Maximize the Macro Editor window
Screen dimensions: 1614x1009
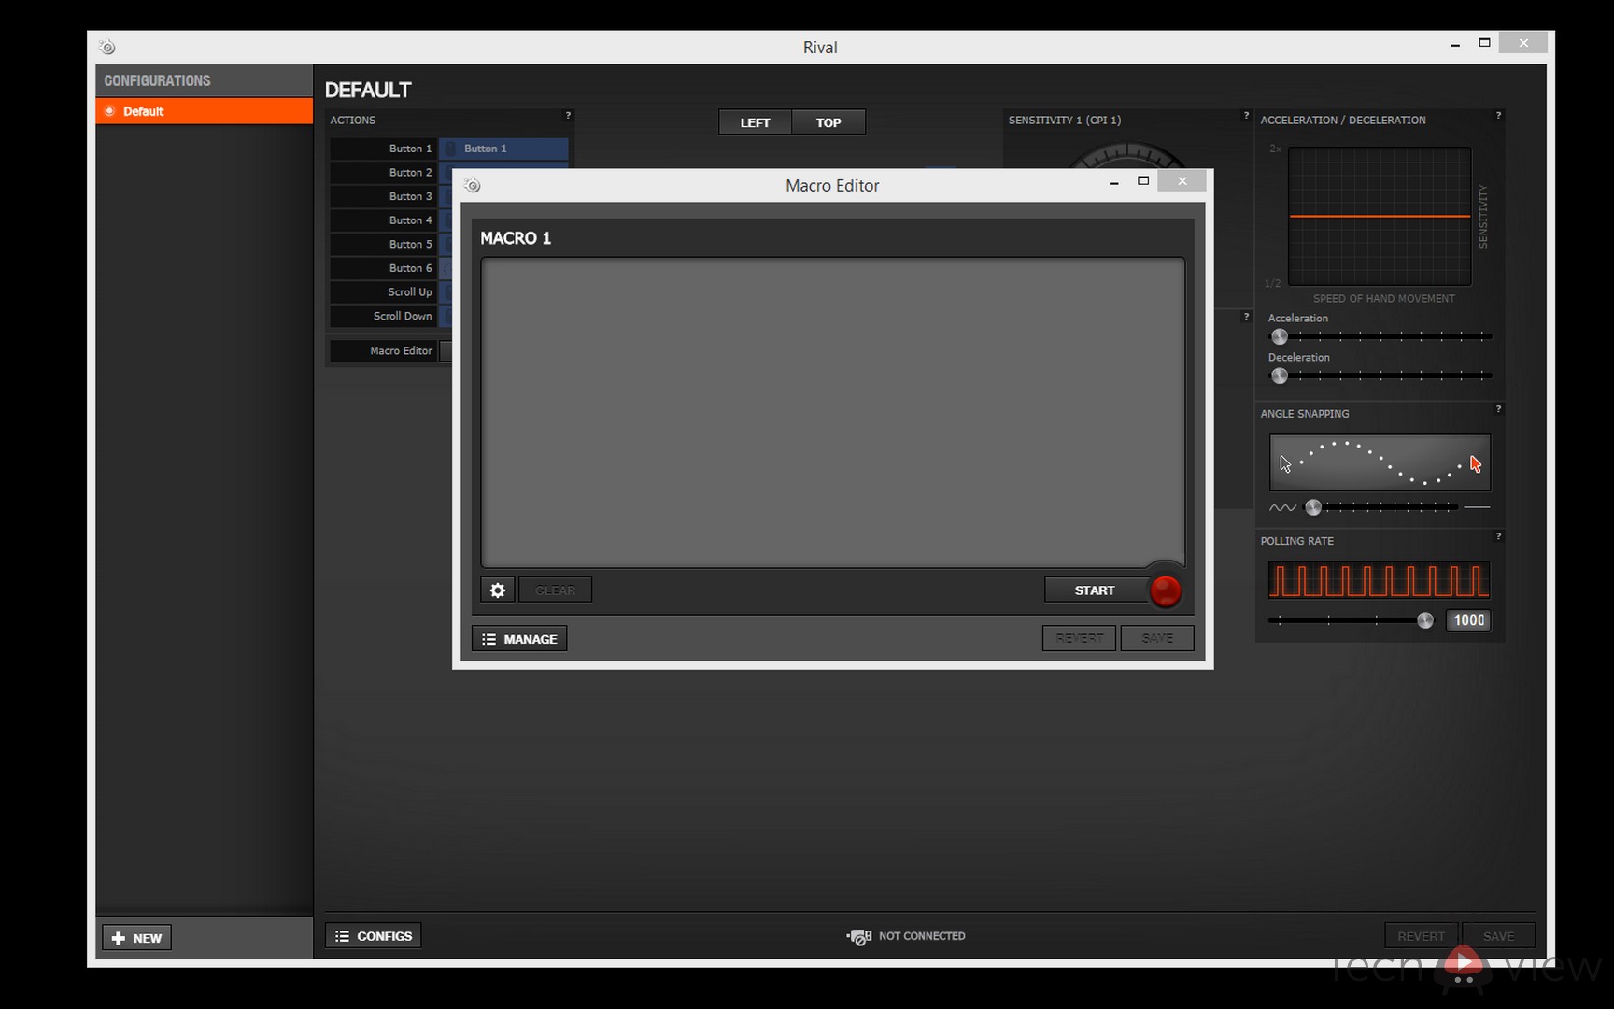click(x=1143, y=181)
